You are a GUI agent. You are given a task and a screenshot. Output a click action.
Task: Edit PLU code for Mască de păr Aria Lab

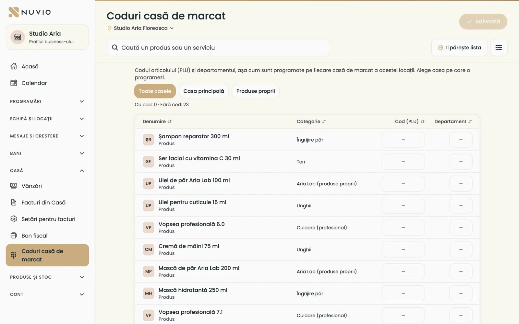point(403,272)
